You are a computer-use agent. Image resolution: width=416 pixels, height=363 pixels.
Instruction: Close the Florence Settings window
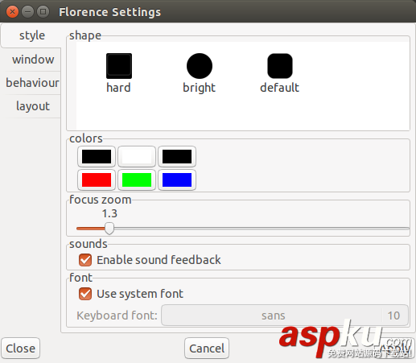(12, 12)
